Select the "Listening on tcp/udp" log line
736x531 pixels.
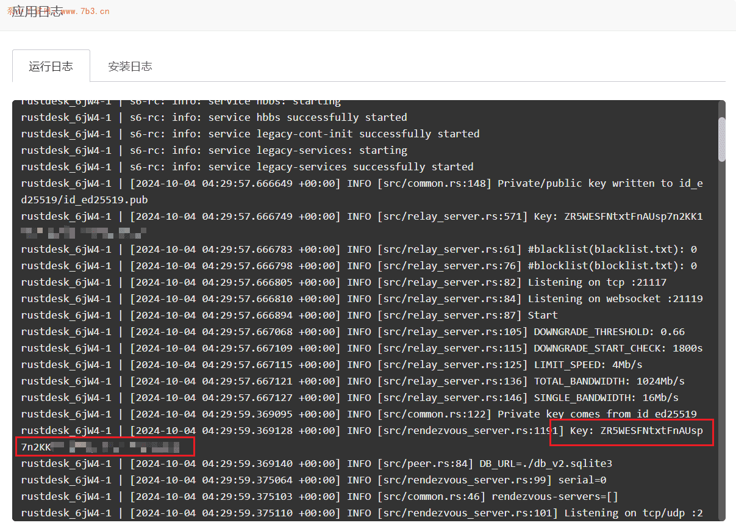click(362, 513)
